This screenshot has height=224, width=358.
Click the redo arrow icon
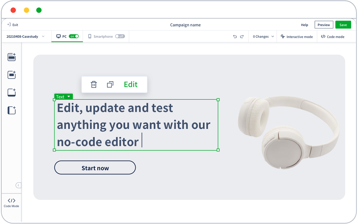pos(242,37)
